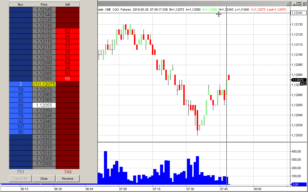Click the total sell volume 749
Viewport: 308px width, 192px height.
(x=68, y=172)
